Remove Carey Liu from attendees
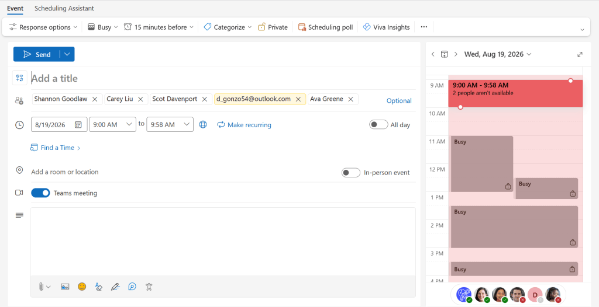The width and height of the screenshot is (599, 307). (x=140, y=99)
